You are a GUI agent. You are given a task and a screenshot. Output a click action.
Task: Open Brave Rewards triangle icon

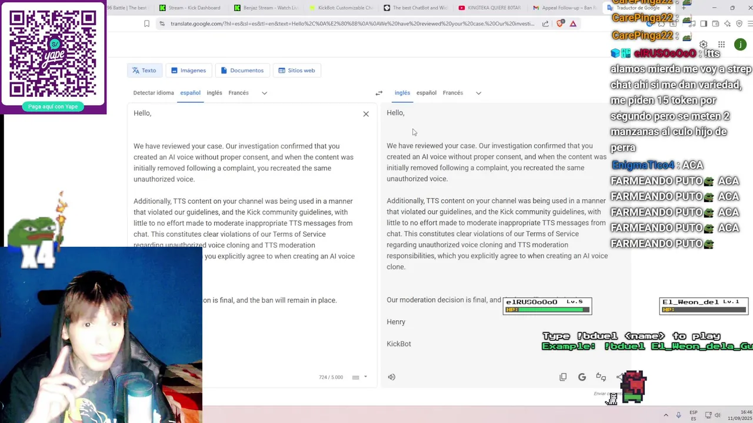[573, 23]
